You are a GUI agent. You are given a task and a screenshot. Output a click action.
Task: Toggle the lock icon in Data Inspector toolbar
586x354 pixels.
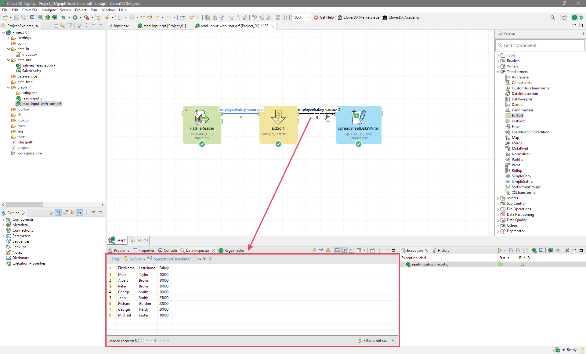click(x=328, y=250)
